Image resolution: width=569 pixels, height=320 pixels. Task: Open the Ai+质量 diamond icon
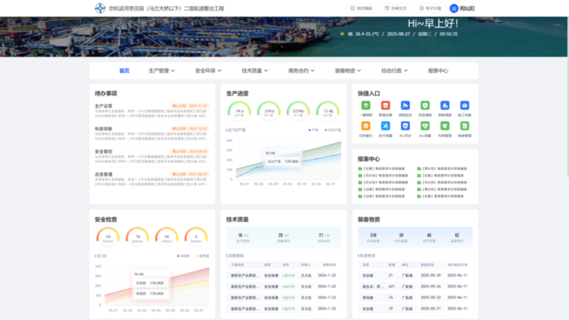click(425, 126)
